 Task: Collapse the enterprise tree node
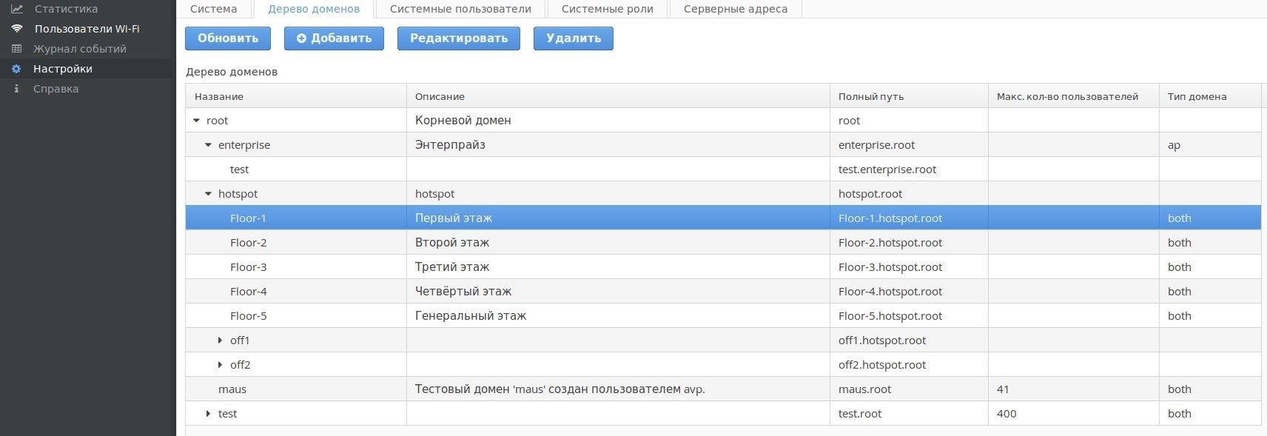pyautogui.click(x=208, y=145)
